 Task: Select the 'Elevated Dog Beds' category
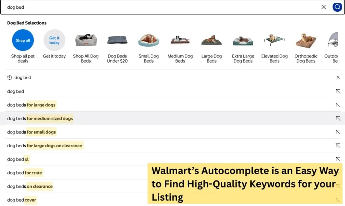(x=274, y=40)
